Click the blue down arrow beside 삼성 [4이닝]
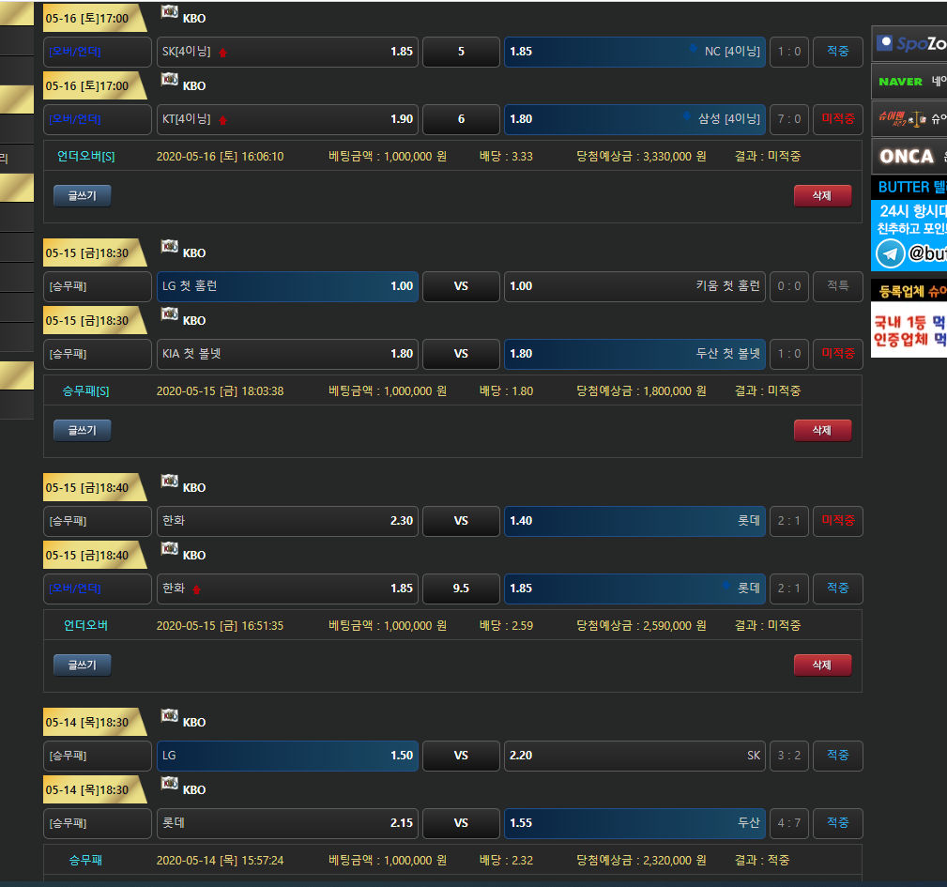The image size is (947, 887). (x=687, y=116)
